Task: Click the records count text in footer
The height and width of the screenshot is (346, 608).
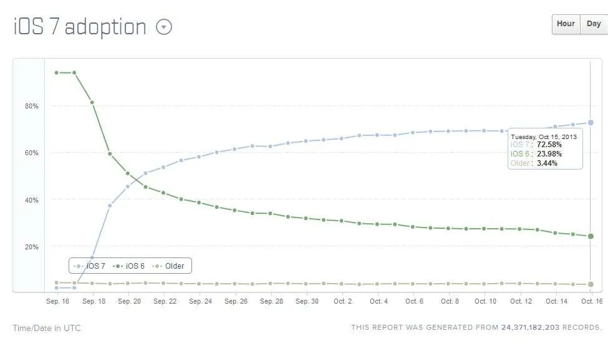Action: pyautogui.click(x=530, y=327)
